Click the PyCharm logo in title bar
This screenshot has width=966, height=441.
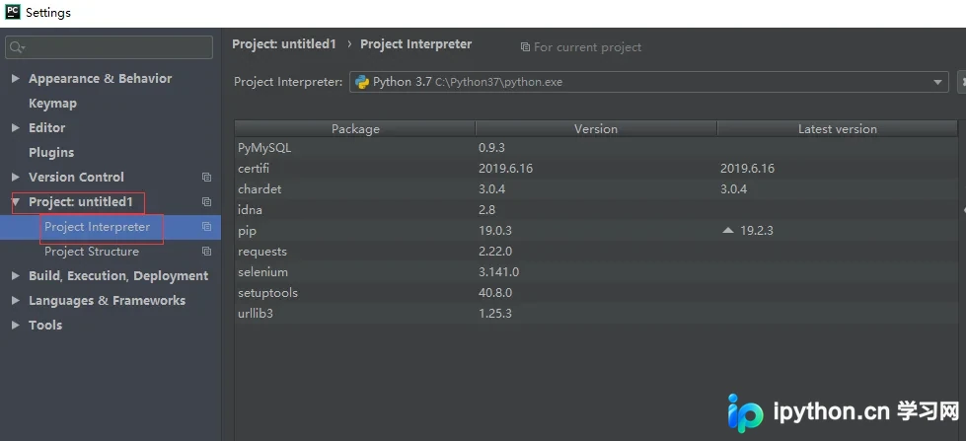coord(12,12)
